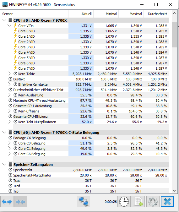Collapse the CPU AMD Ryzen 7 9700X group
This screenshot has width=179, height=212.
pyautogui.click(x=4, y=20)
